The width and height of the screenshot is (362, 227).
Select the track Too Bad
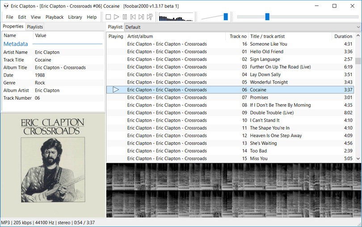[230, 151]
